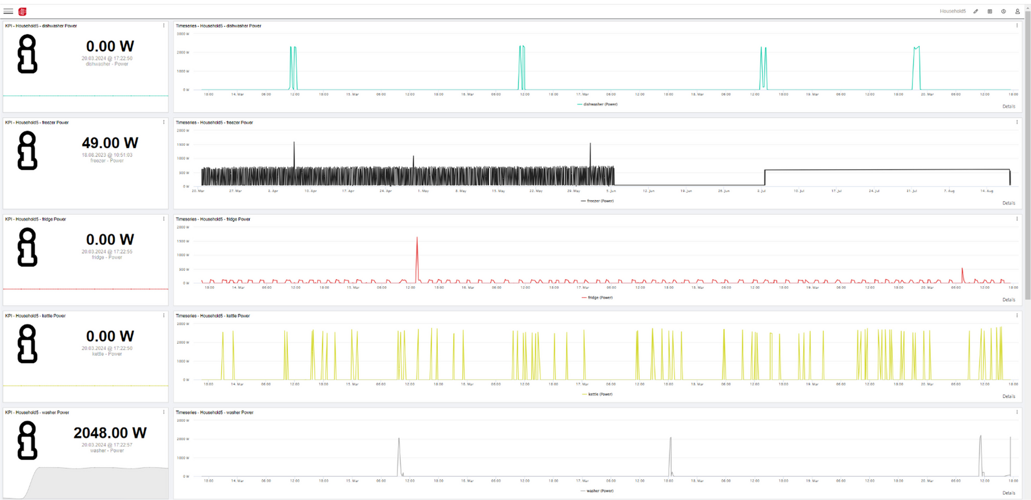Open the clock time range icon
Screen dimensions: 1031x500
tap(1003, 12)
